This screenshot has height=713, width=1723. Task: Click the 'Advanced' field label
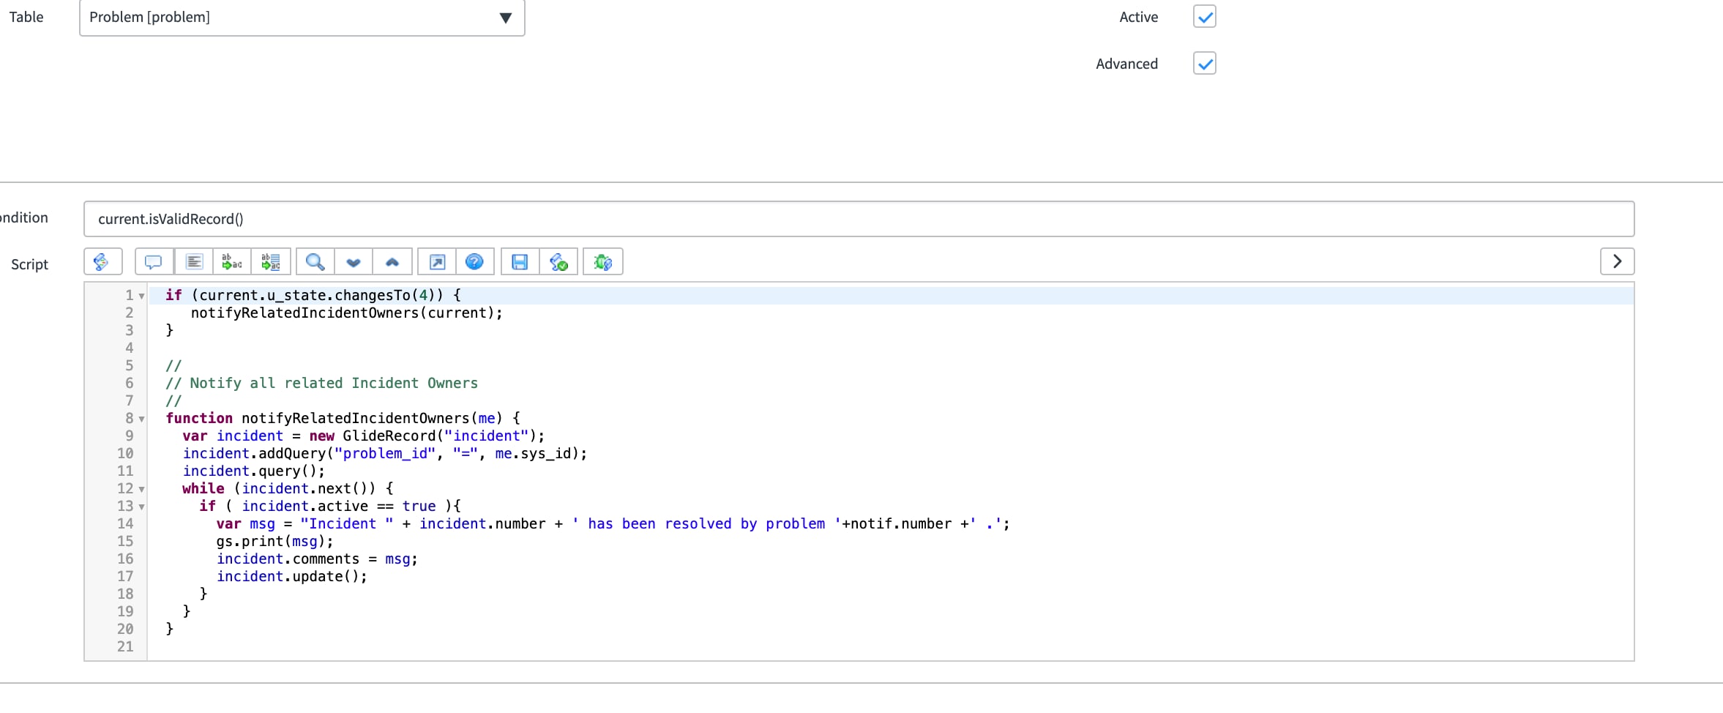(1126, 64)
